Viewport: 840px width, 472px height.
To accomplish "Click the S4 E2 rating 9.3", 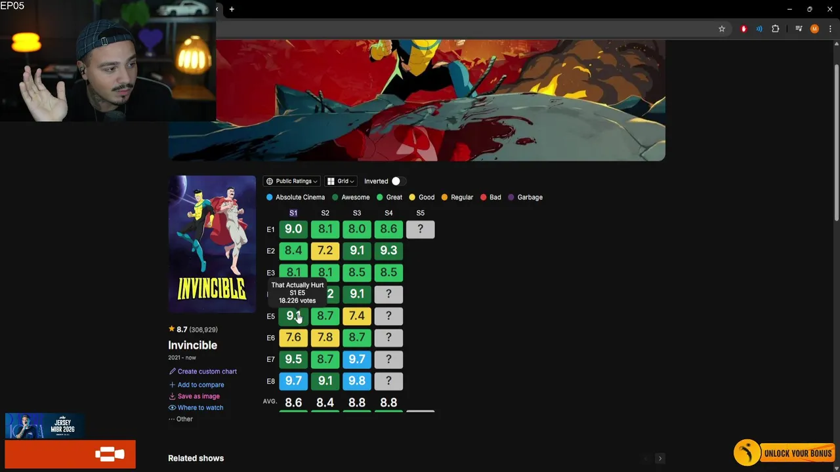I will point(388,251).
